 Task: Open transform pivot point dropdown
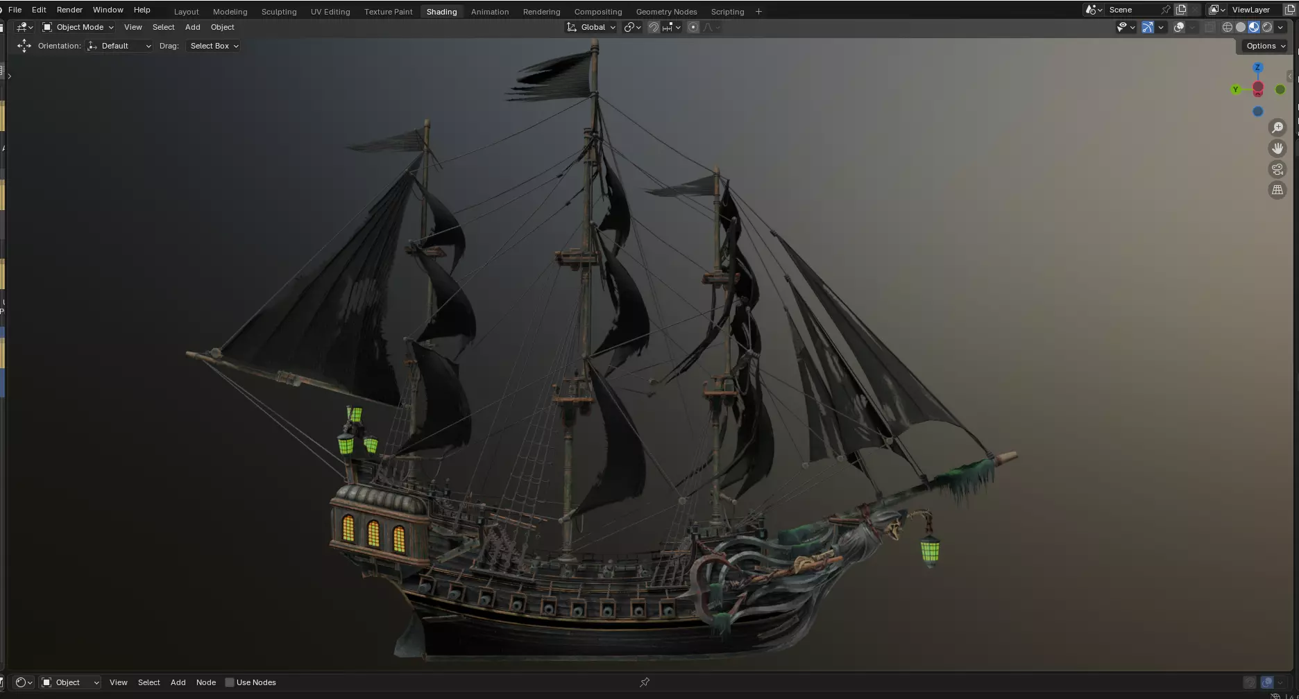point(632,27)
